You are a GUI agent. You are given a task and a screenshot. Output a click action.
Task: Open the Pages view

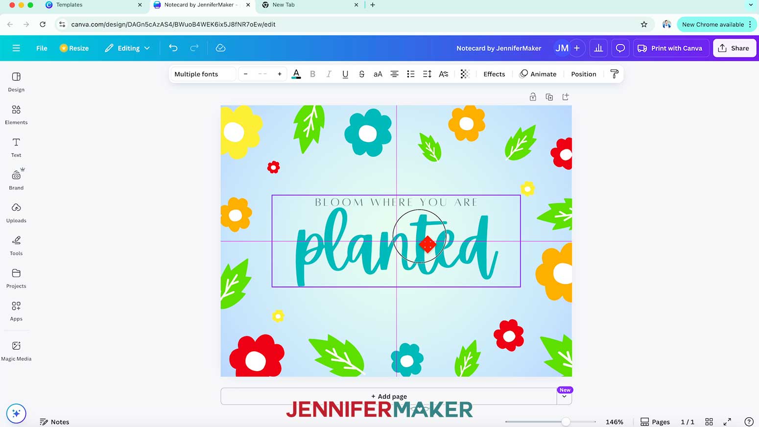pos(655,422)
